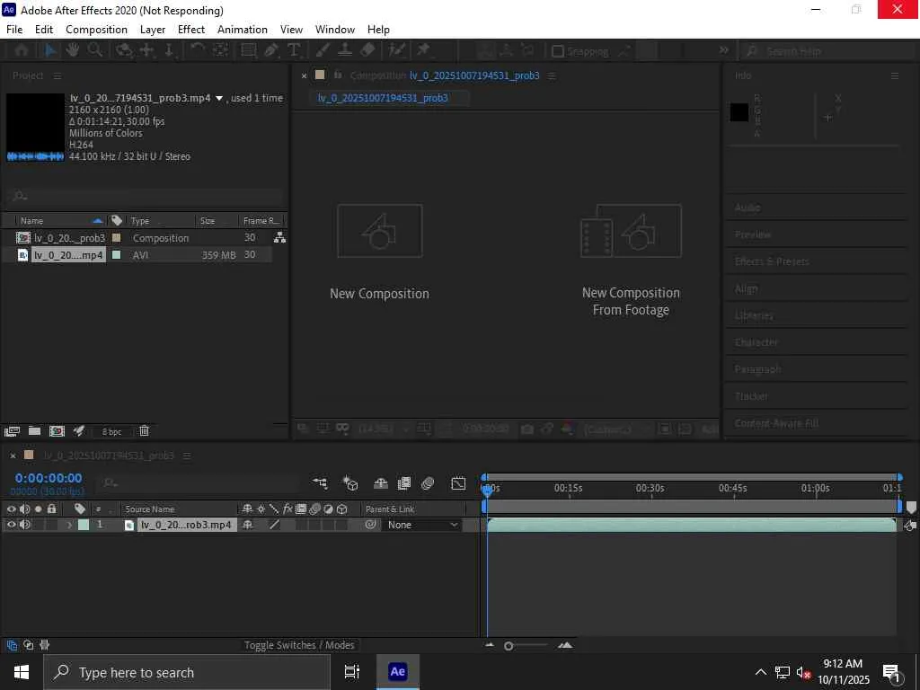Click the 00:30s mark on the time ruler
This screenshot has height=690, width=920.
[x=650, y=488]
